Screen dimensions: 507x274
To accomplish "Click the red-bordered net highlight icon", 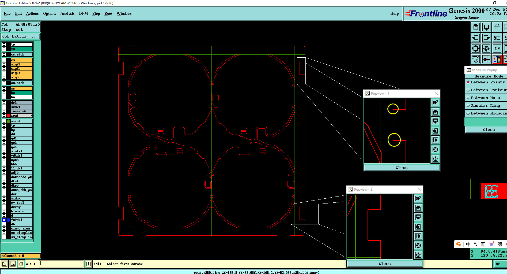I will point(497,59).
